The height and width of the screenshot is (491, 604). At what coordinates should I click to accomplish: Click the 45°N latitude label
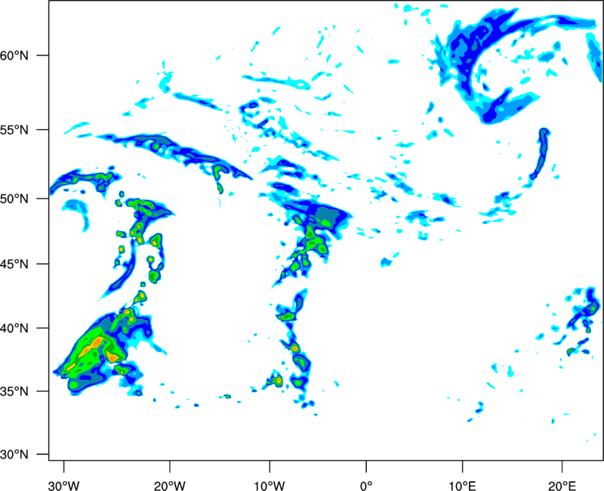click(x=14, y=264)
